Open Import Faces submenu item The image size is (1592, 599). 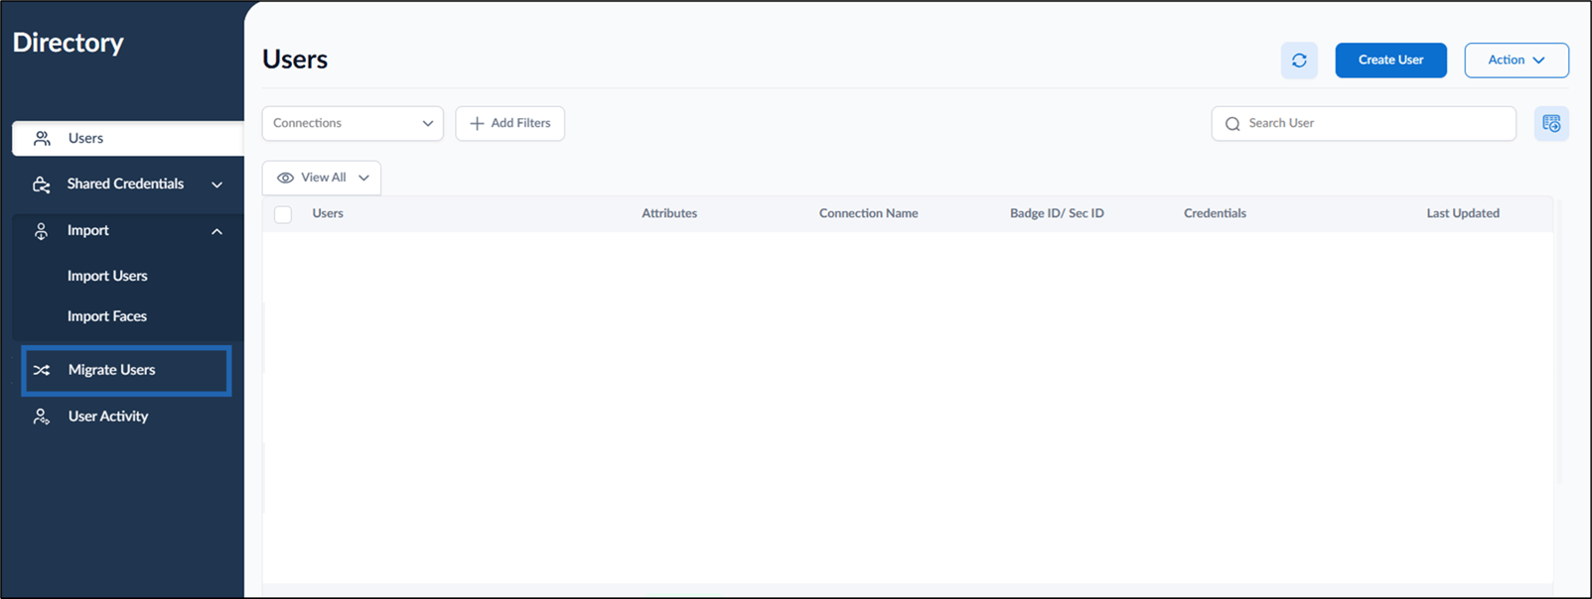107,316
